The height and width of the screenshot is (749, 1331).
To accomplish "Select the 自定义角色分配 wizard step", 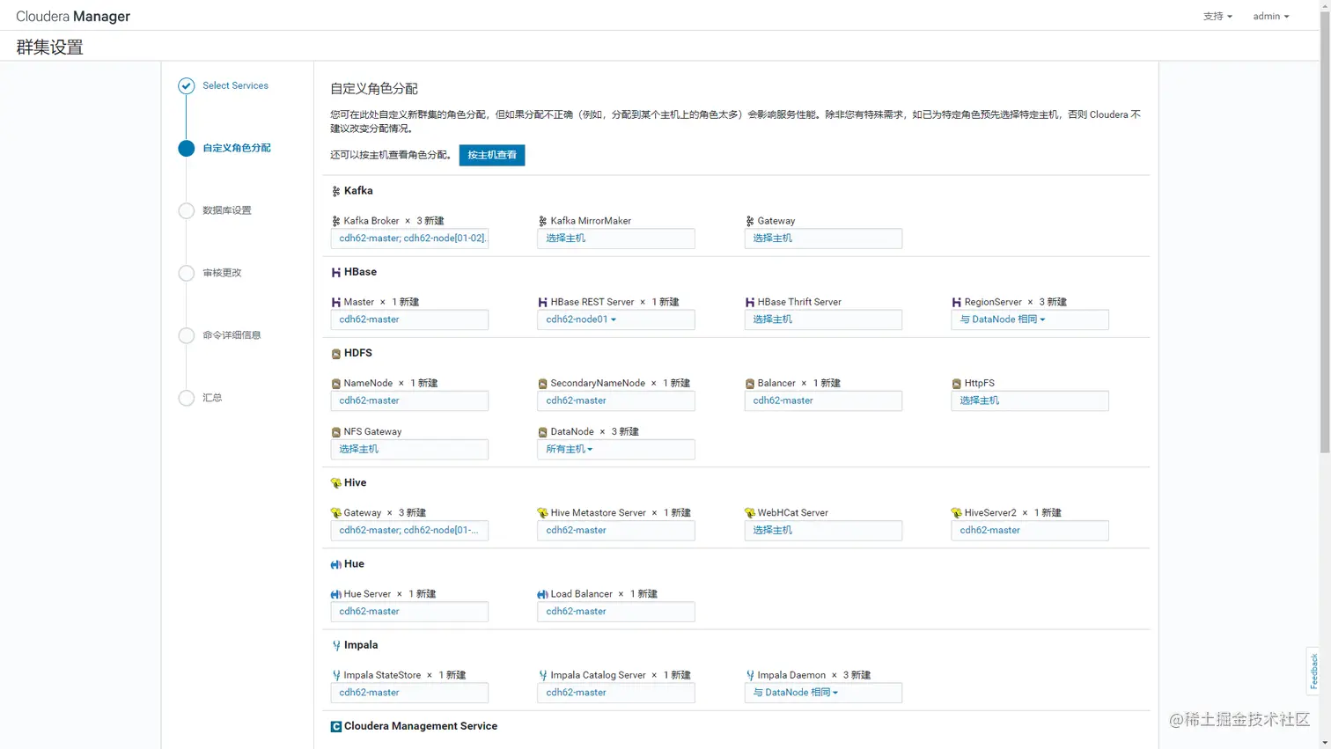I will pyautogui.click(x=237, y=148).
